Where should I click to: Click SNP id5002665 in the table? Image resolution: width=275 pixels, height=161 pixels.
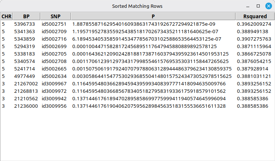[54, 69]
